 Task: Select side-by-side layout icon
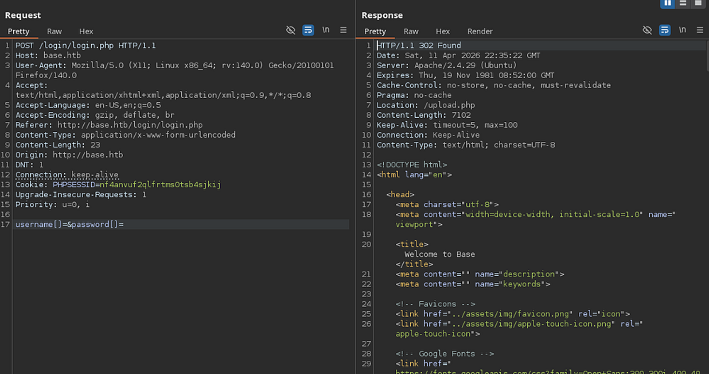(667, 3)
